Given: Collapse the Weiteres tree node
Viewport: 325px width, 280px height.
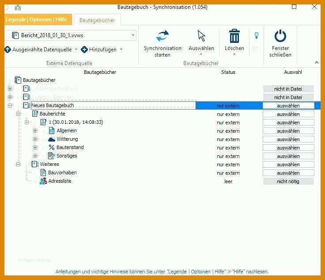Looking at the screenshot, I should click(18, 164).
